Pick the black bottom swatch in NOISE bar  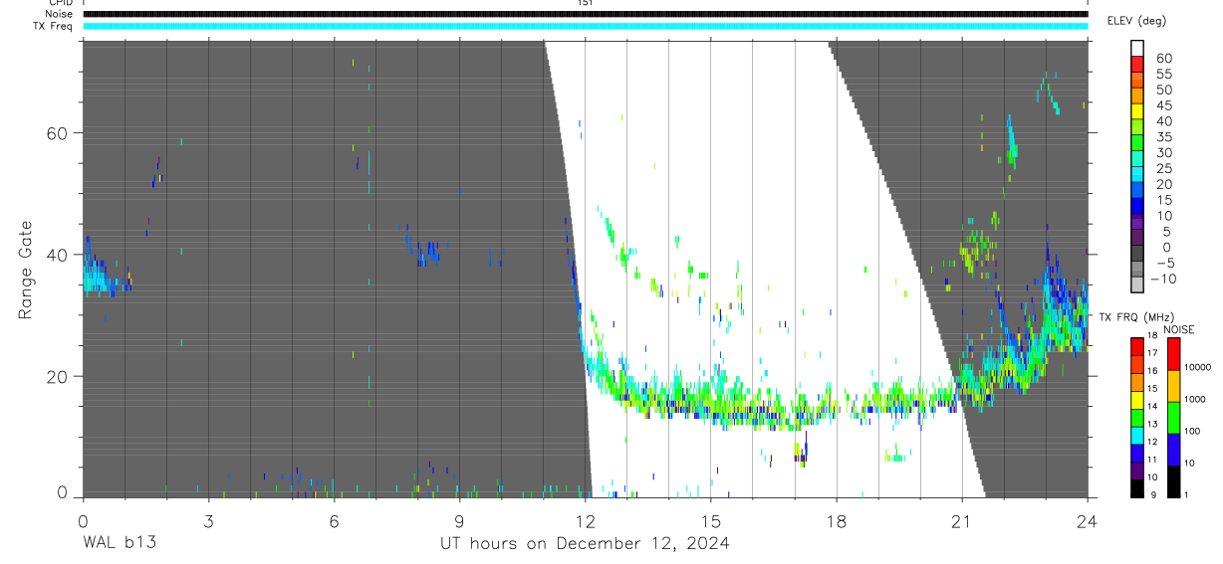click(1173, 481)
